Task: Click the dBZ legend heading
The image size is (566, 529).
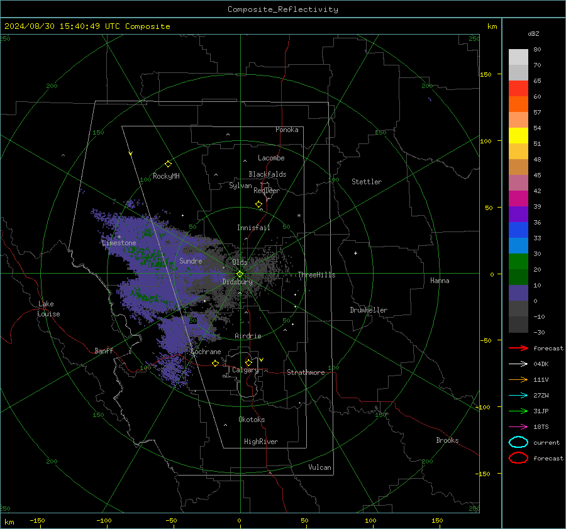Action: click(533, 33)
